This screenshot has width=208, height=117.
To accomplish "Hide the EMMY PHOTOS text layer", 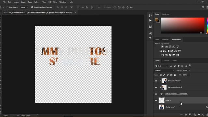I will [x=156, y=94].
